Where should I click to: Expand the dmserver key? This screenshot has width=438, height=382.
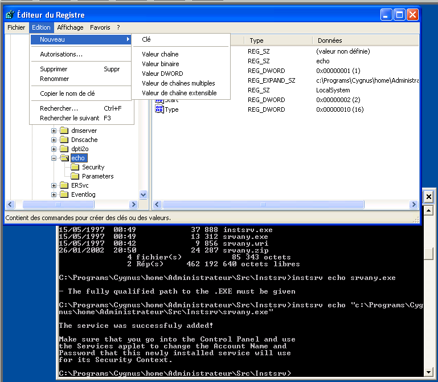click(x=54, y=131)
